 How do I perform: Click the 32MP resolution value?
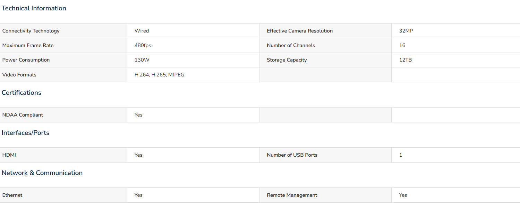406,31
